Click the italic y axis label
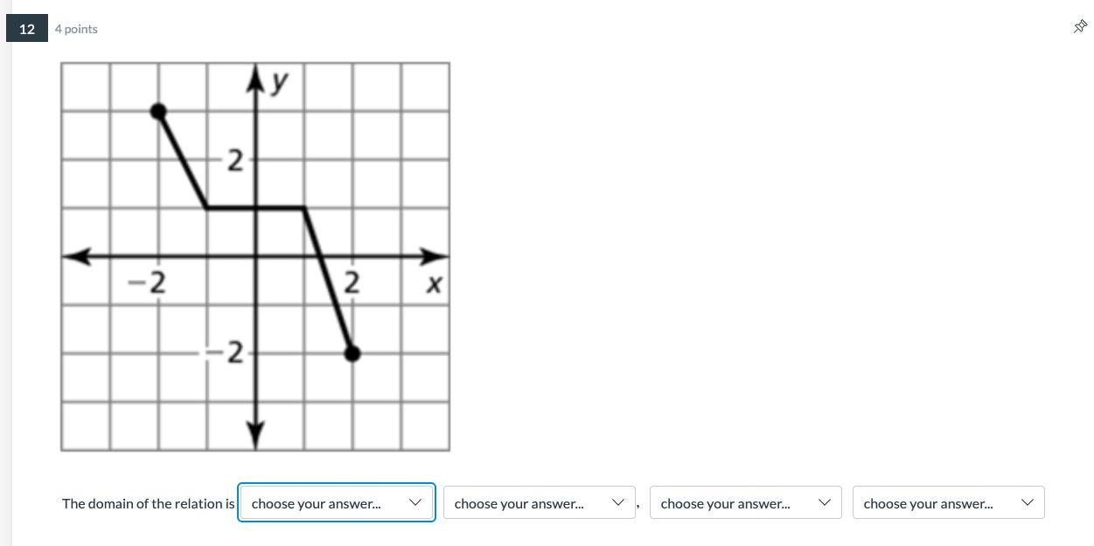 (x=279, y=81)
